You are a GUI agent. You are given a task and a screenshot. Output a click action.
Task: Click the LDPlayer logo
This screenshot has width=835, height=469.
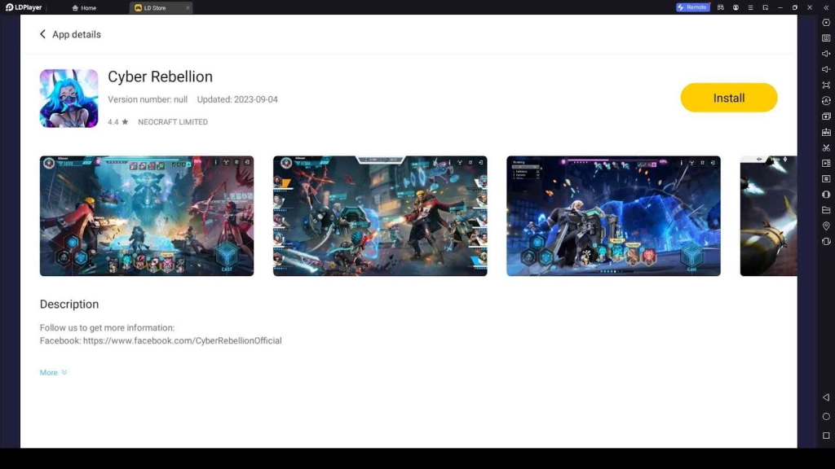tap(24, 7)
